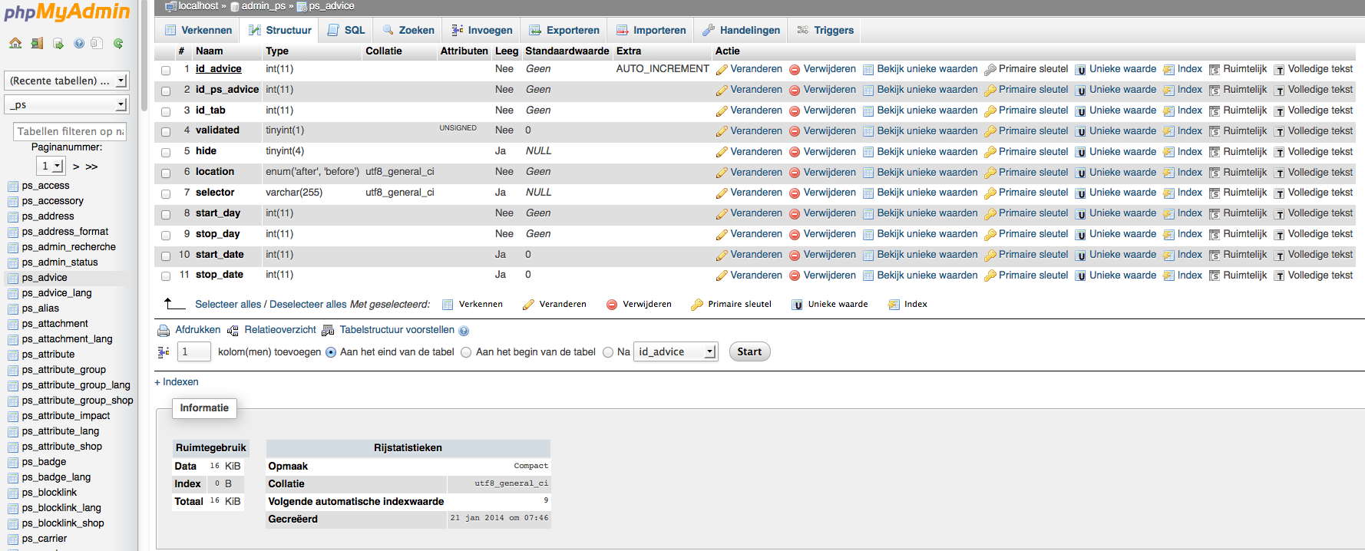Open the page number dropdown
Screen dimensions: 1365x551
click(x=51, y=166)
